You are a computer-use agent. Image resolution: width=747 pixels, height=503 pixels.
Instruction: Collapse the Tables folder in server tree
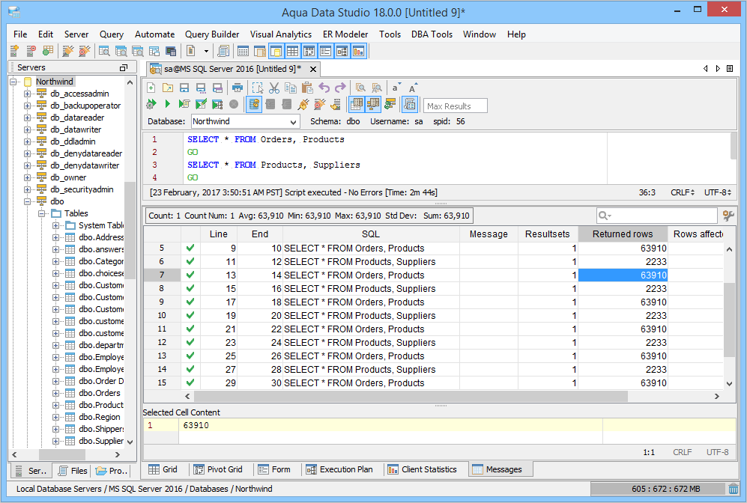point(40,213)
